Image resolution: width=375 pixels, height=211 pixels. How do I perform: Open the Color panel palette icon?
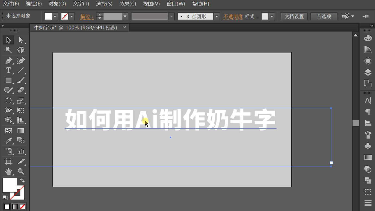click(368, 38)
